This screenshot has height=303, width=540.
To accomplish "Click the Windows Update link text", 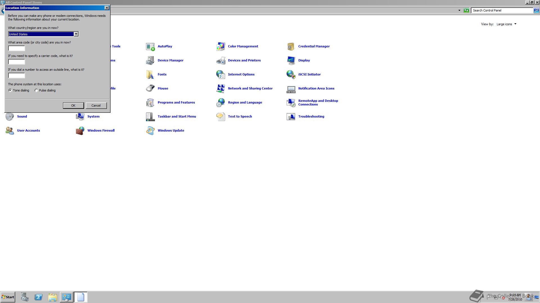I will click(171, 130).
